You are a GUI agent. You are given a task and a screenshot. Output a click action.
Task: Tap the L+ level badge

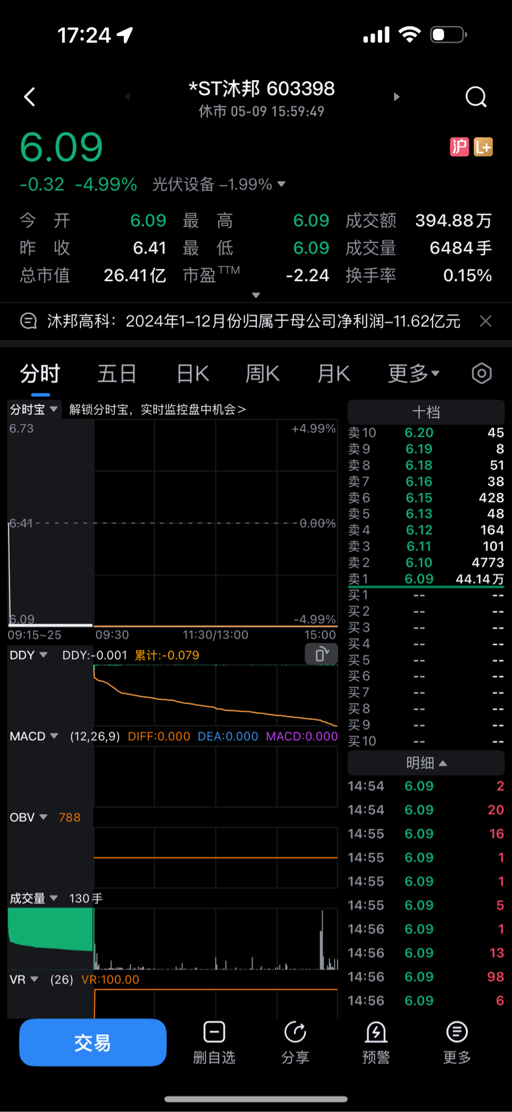(483, 146)
